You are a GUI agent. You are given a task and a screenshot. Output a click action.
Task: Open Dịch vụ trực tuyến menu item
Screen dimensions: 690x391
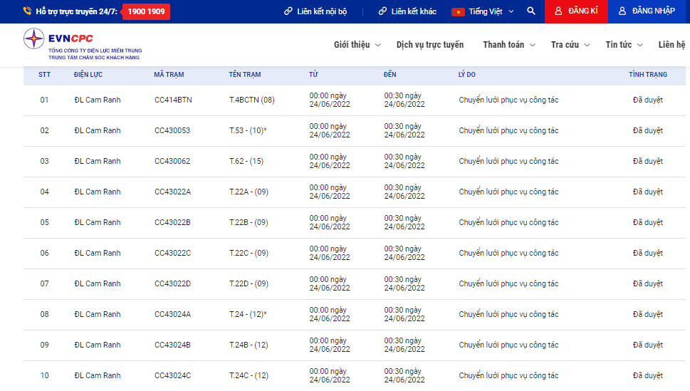tap(429, 45)
